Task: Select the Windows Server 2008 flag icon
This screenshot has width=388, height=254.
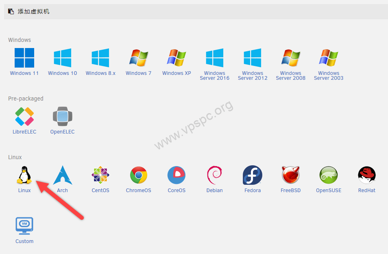Action: (291, 58)
